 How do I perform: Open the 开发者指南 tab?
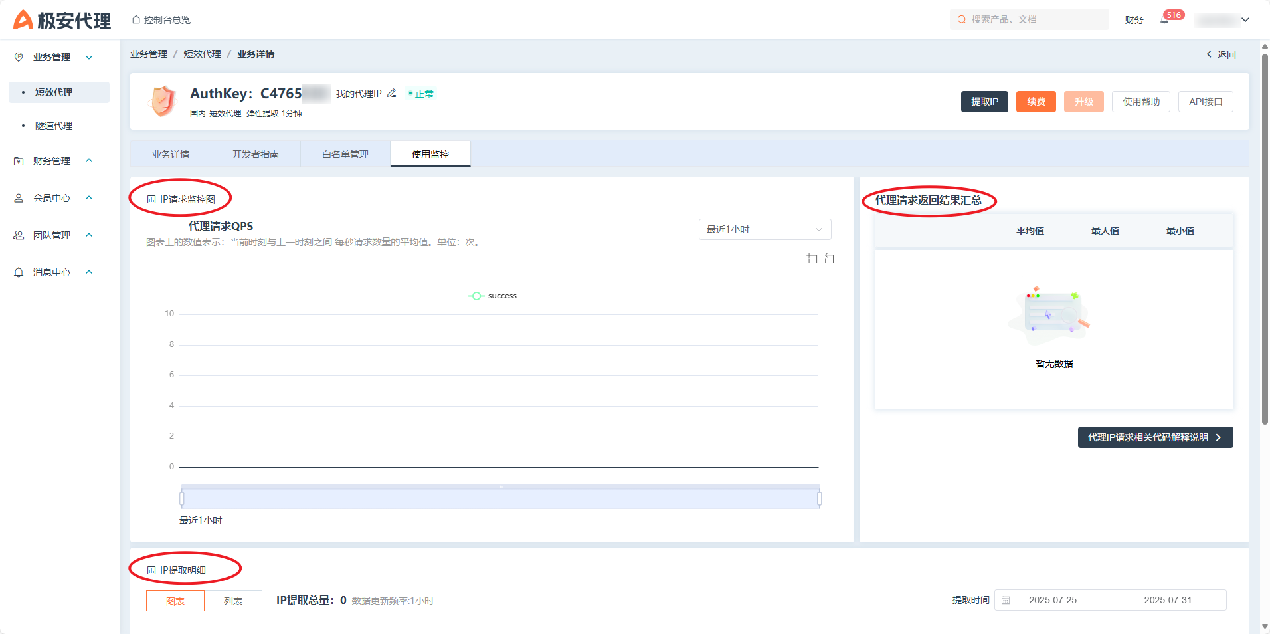[x=256, y=154]
